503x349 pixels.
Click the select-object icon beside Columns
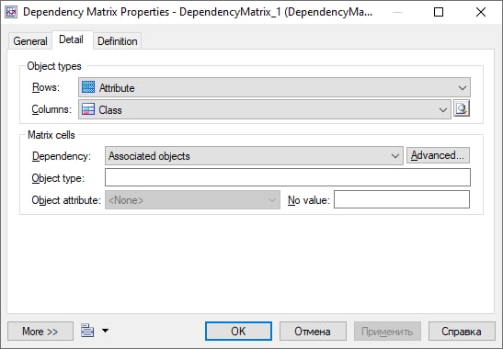click(x=462, y=108)
